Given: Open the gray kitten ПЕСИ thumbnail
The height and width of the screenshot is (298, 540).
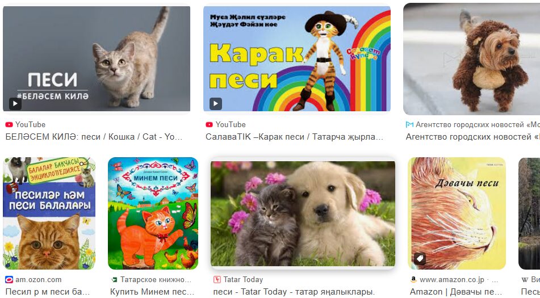Looking at the screenshot, I should [x=97, y=58].
